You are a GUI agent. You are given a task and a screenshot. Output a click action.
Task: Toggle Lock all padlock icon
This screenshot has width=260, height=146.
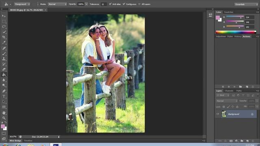pos(237,107)
